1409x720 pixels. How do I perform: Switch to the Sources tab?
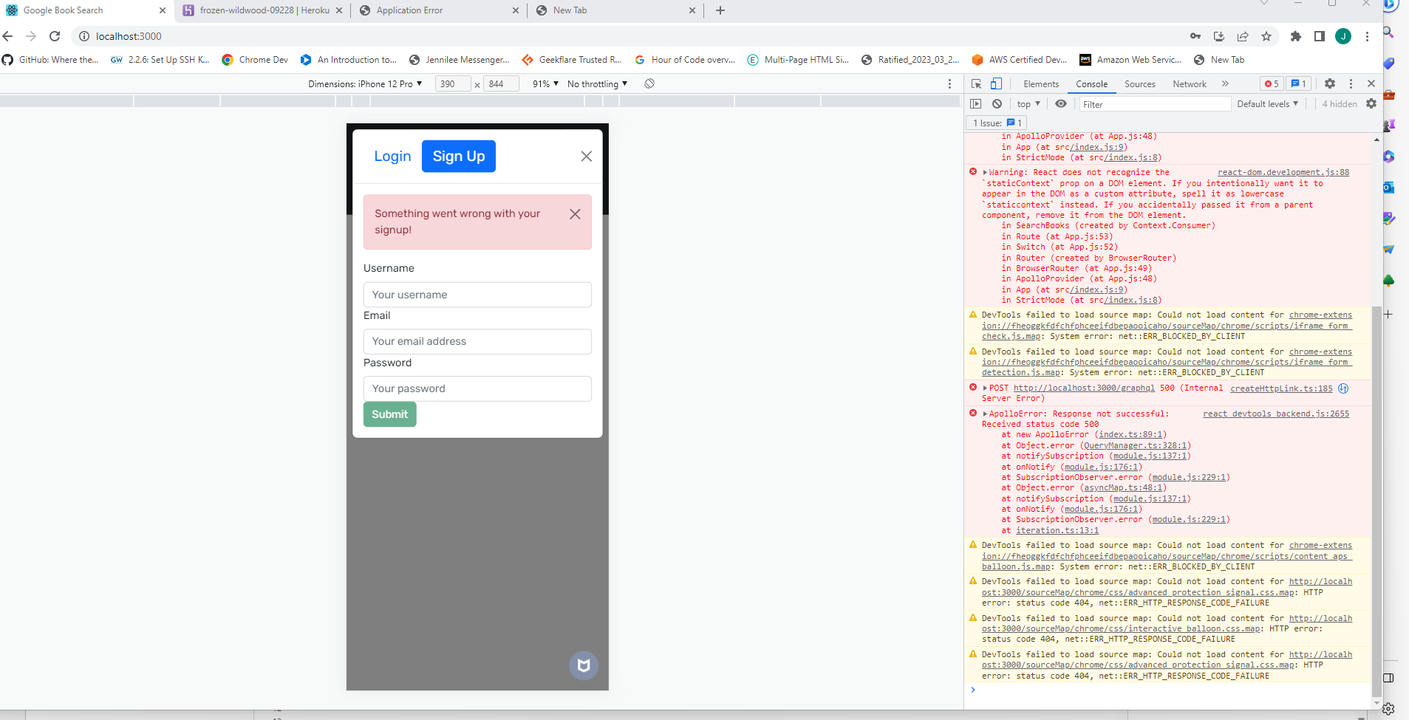pos(1139,83)
